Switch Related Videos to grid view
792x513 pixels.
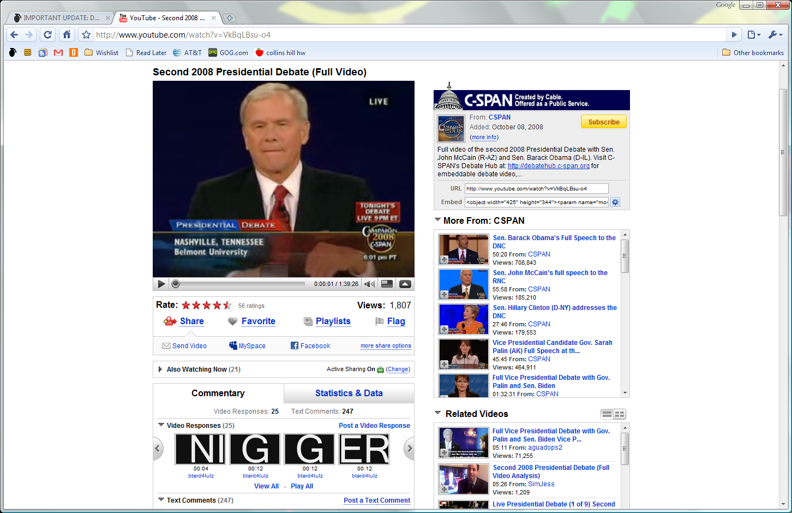620,414
